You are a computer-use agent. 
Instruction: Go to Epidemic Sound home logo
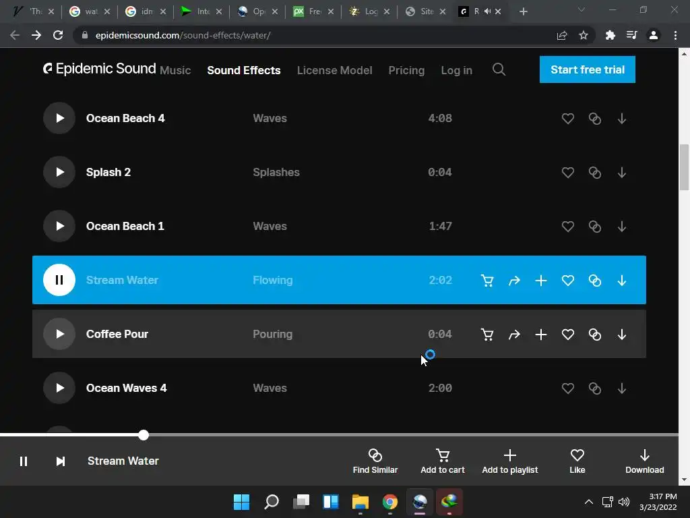[x=100, y=69]
